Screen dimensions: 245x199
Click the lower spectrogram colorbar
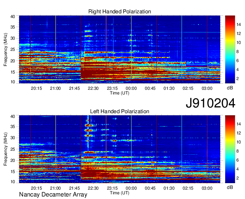[x=230, y=149]
